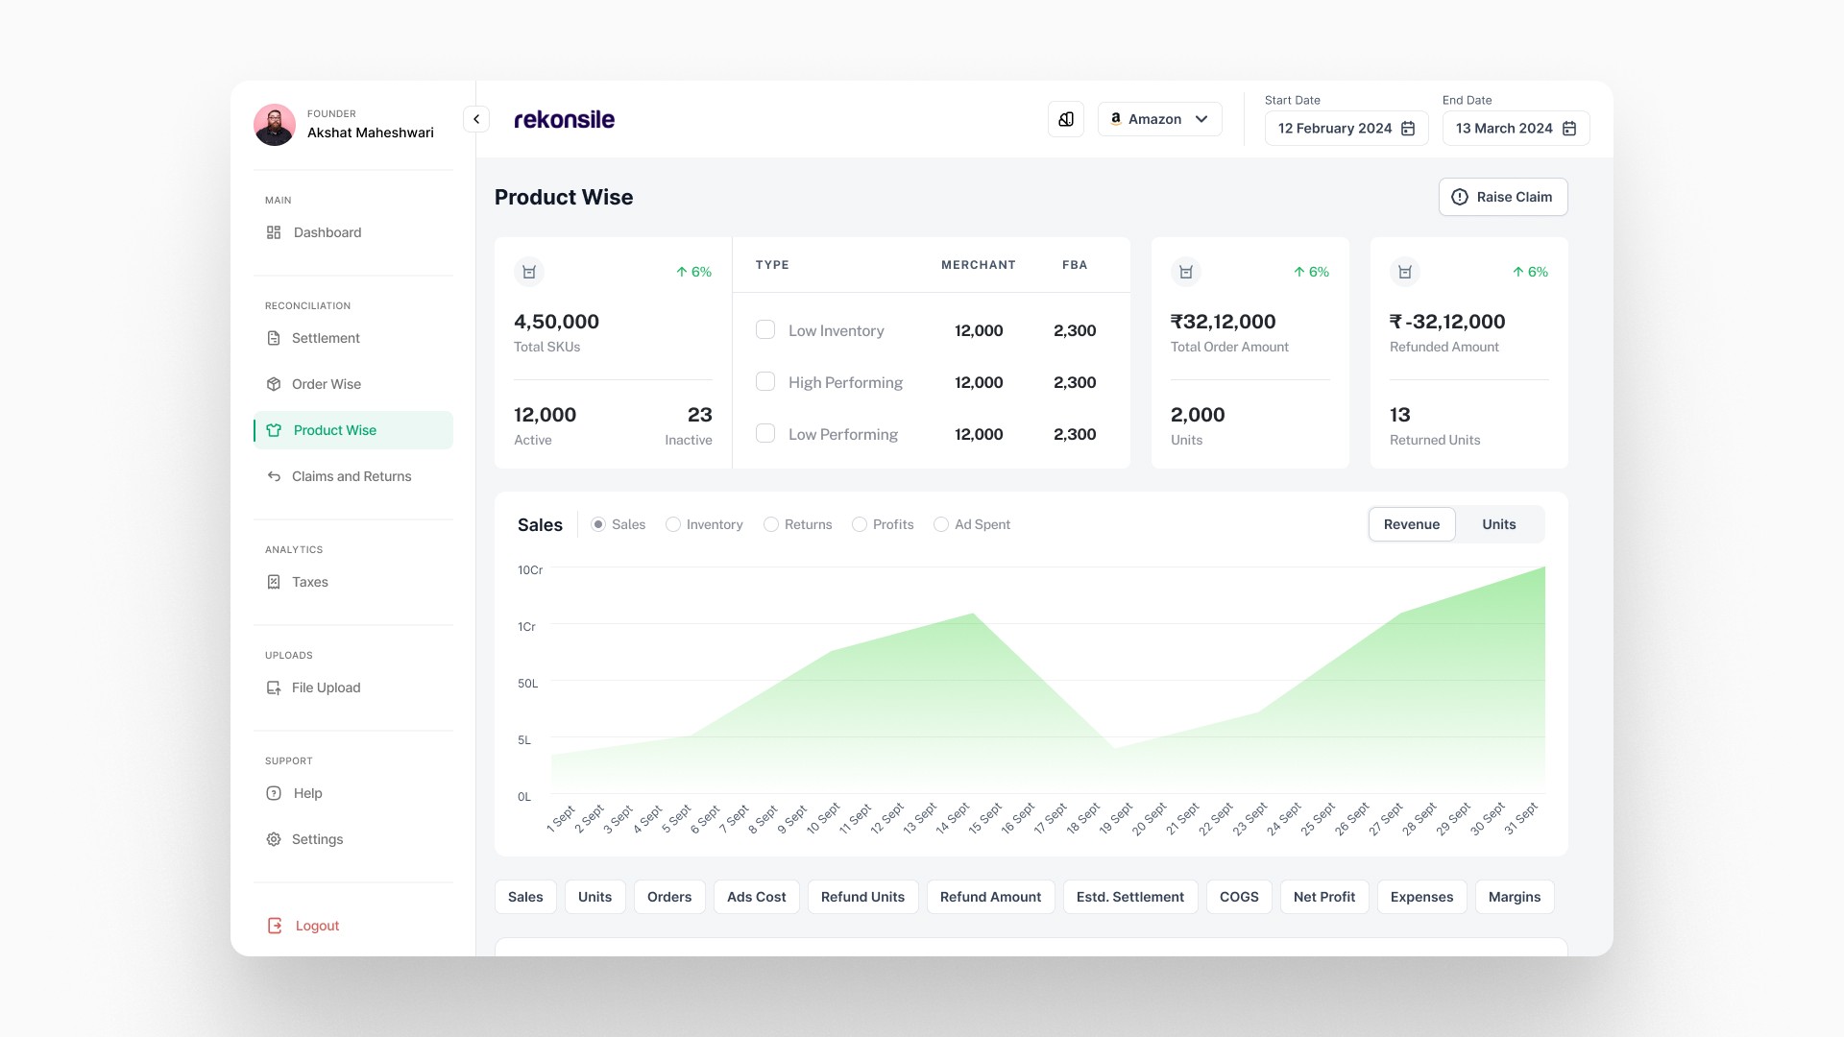The width and height of the screenshot is (1844, 1037).
Task: Select the Inventory radio button
Action: (673, 524)
